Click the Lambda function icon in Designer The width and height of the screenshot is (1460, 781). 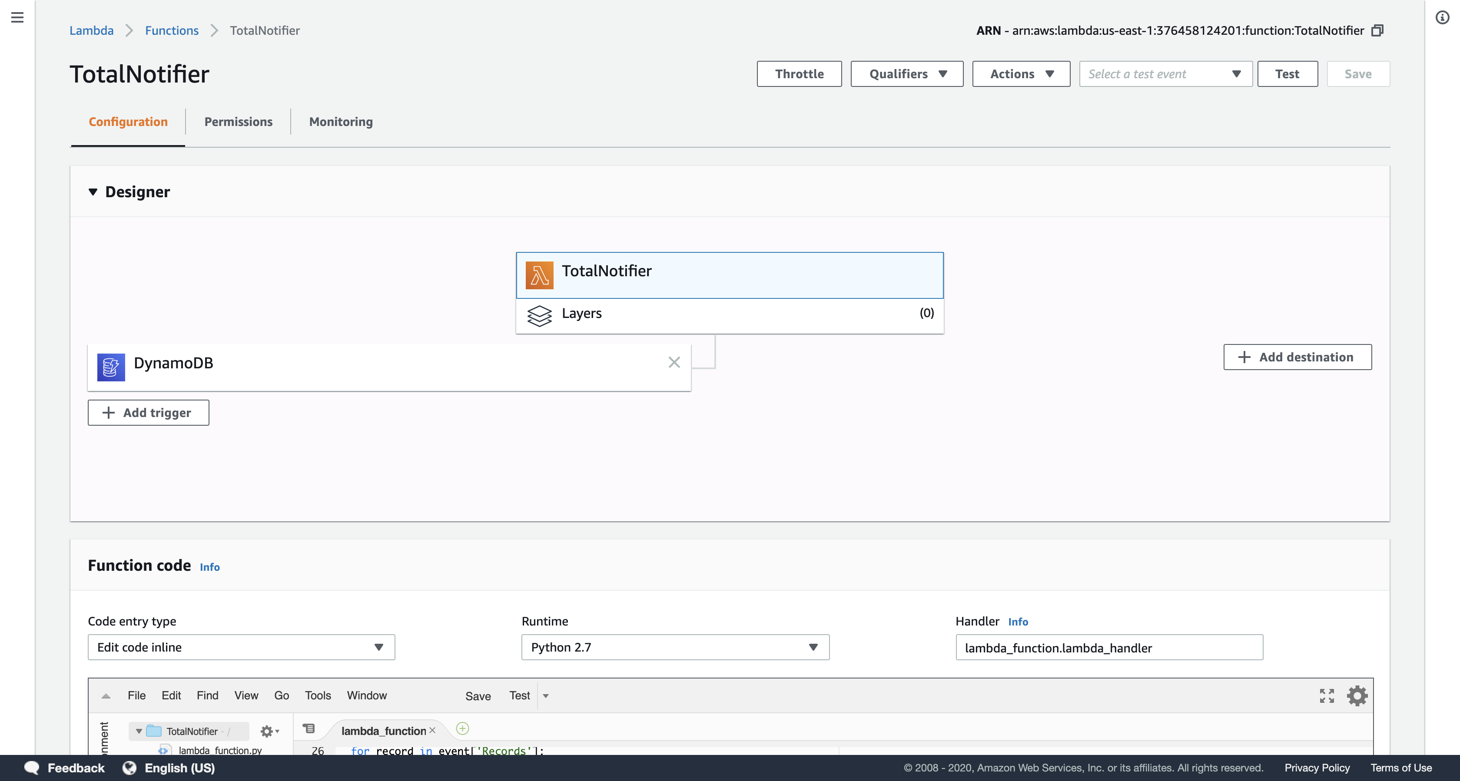[x=539, y=275]
